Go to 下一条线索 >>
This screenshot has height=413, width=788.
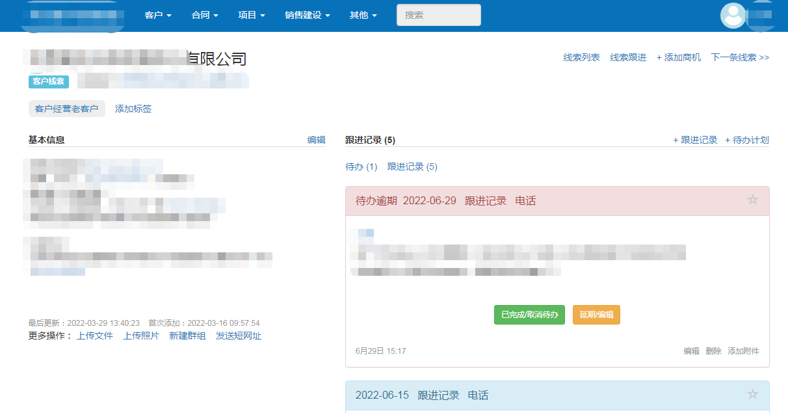740,57
